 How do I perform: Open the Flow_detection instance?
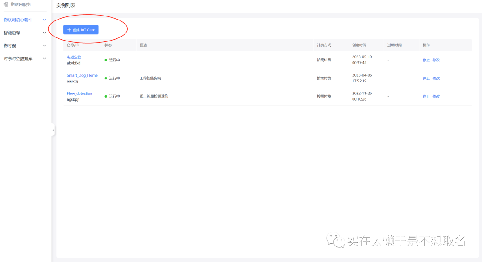79,94
